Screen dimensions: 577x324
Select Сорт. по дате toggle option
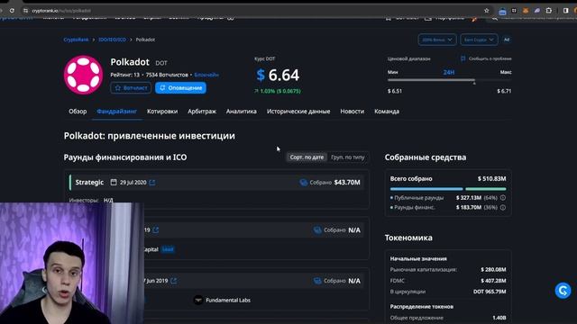coord(307,157)
